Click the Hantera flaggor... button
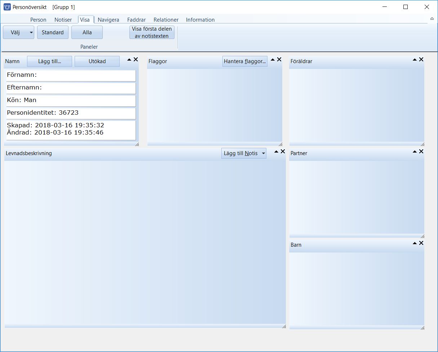The image size is (438, 352). (x=245, y=61)
